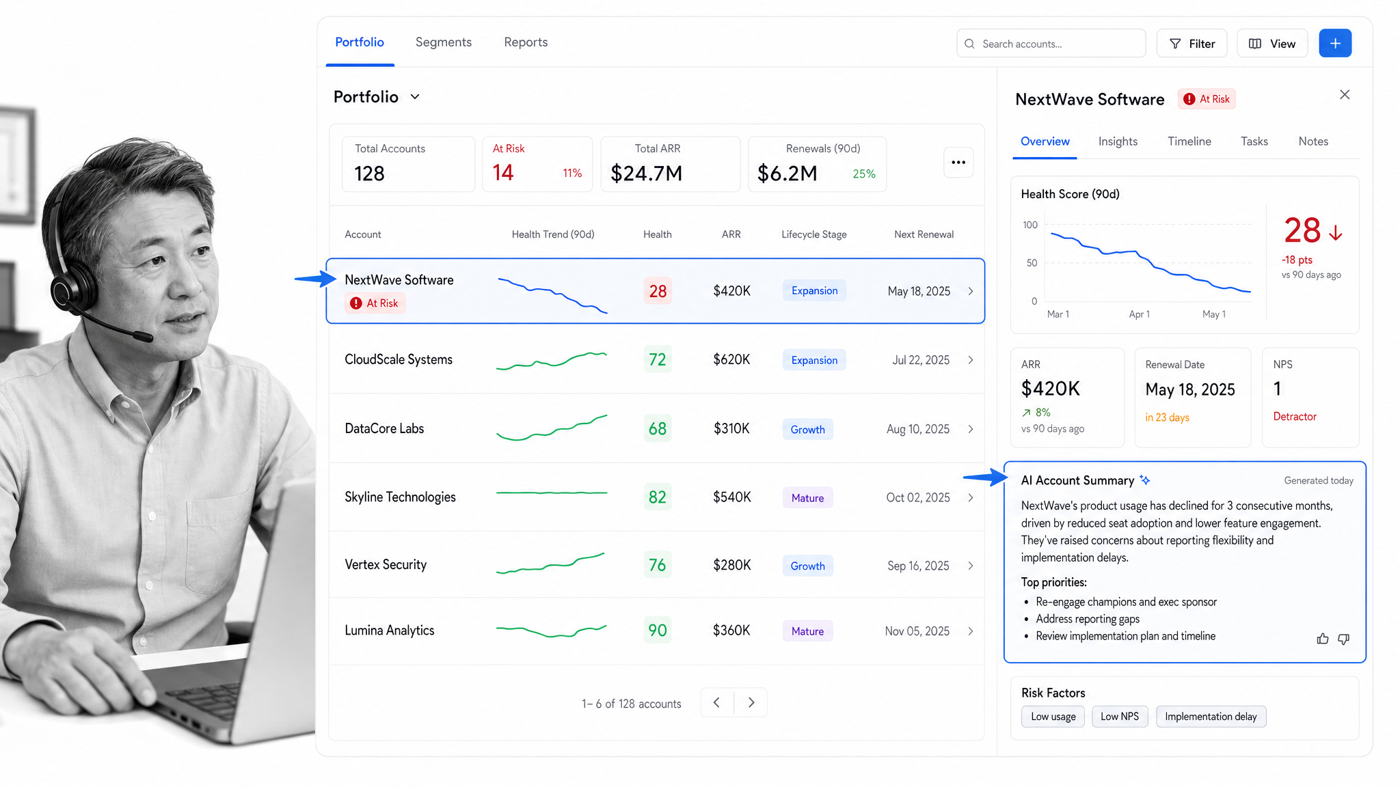Click health score 72 badge
Viewport: 1400px width, 787px height.
click(657, 359)
